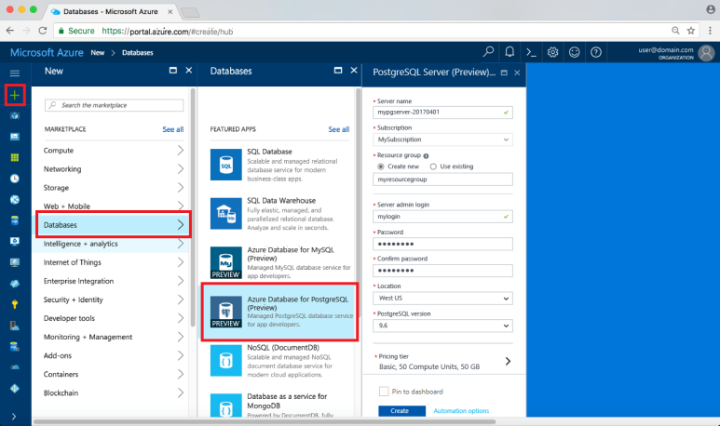
Task: Open the Location dropdown showing West US
Action: 442,298
